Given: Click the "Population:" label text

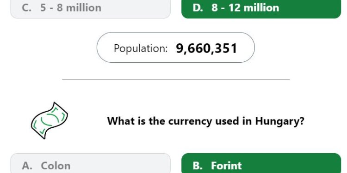Looking at the screenshot, I should (x=141, y=48).
